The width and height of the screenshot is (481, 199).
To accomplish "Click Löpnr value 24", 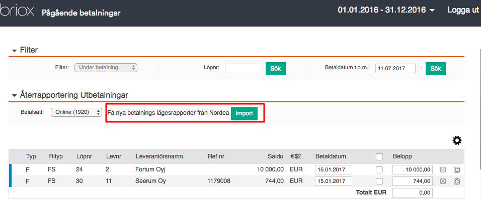I will (79, 169).
